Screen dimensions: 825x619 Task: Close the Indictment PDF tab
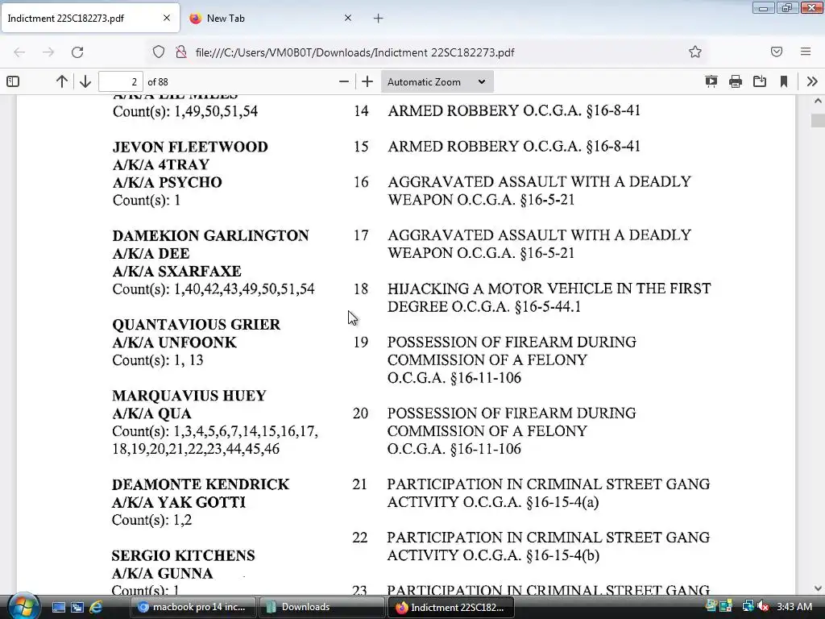[x=166, y=18]
